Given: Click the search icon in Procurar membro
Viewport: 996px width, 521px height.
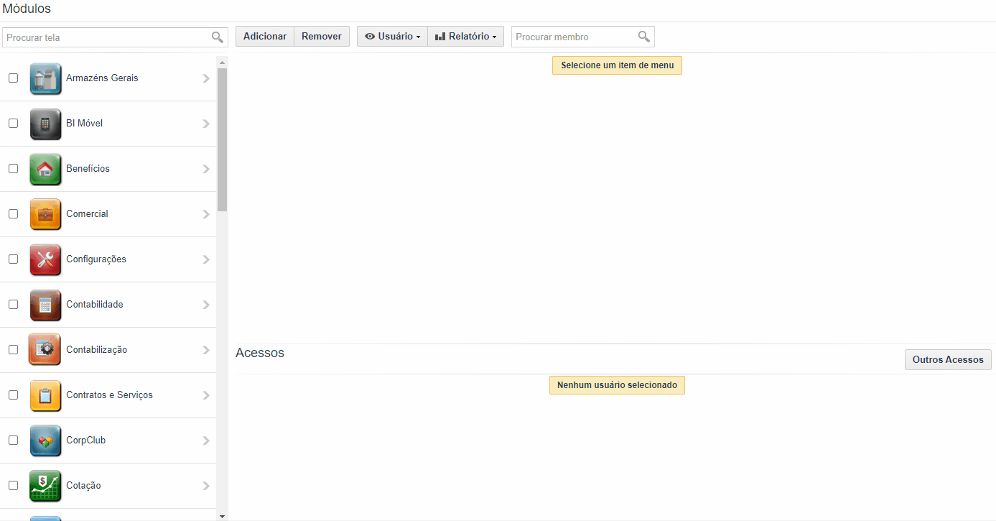Looking at the screenshot, I should [x=643, y=37].
